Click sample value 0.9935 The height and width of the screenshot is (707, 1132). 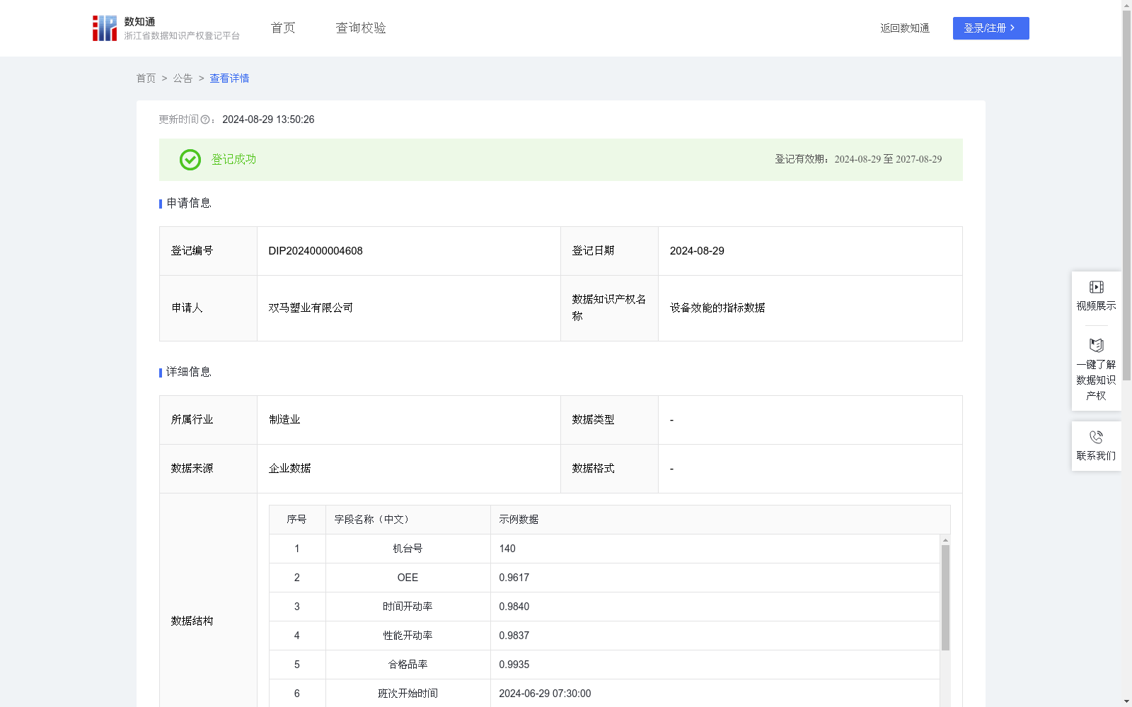(514, 665)
